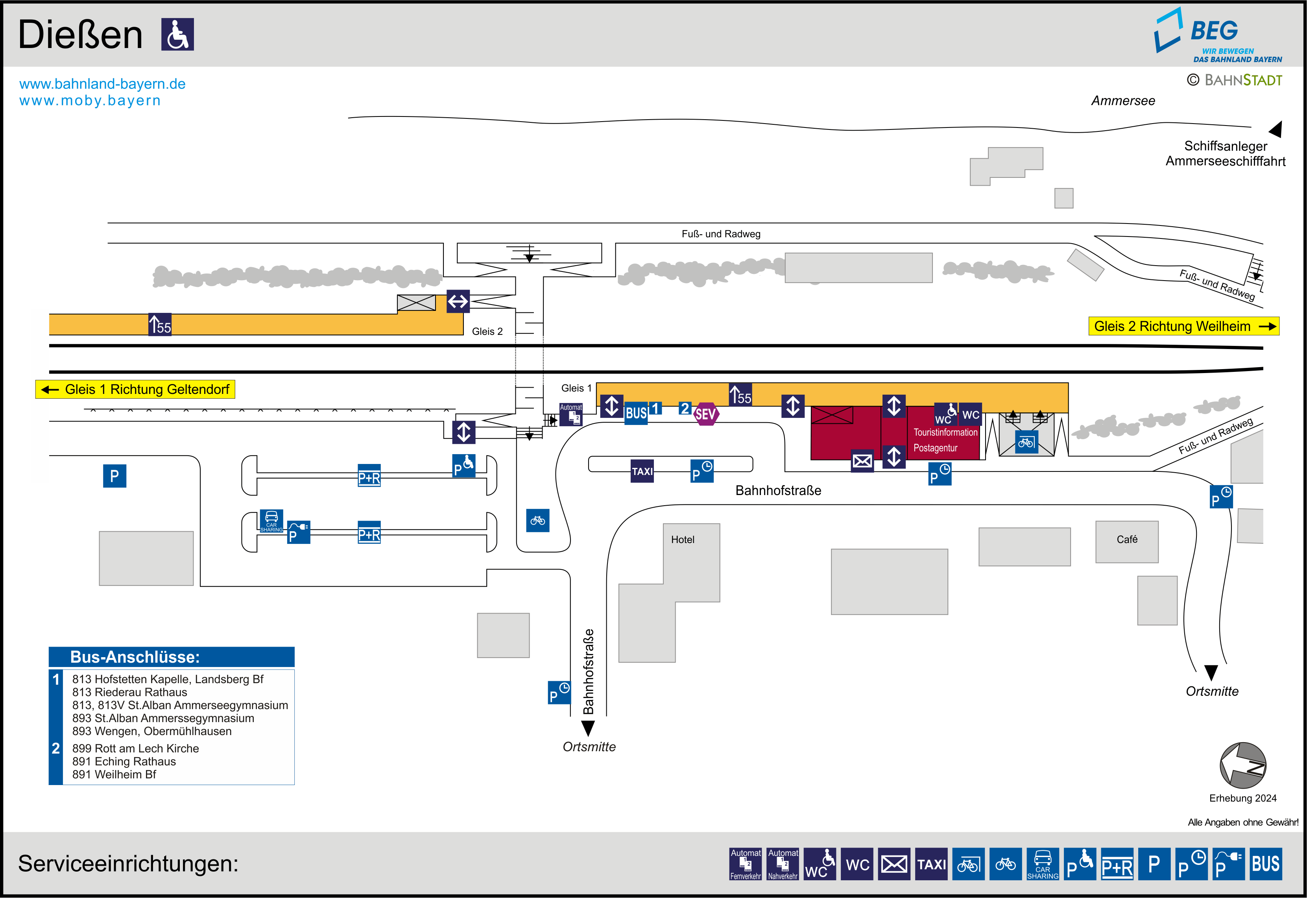Open the www.bahnland-bayern.de link

point(102,84)
